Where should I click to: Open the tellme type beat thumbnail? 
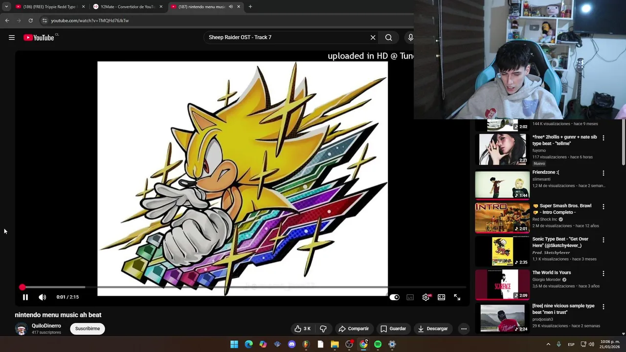coord(502,149)
